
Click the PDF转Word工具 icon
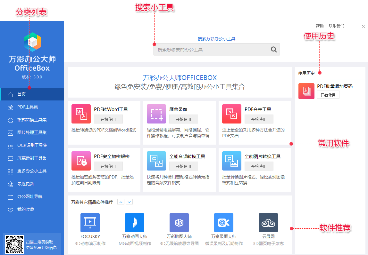point(81,114)
